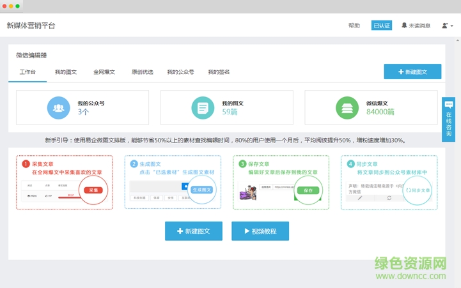Open the 在线咨询 chat widget
The height and width of the screenshot is (288, 461).
[x=449, y=119]
